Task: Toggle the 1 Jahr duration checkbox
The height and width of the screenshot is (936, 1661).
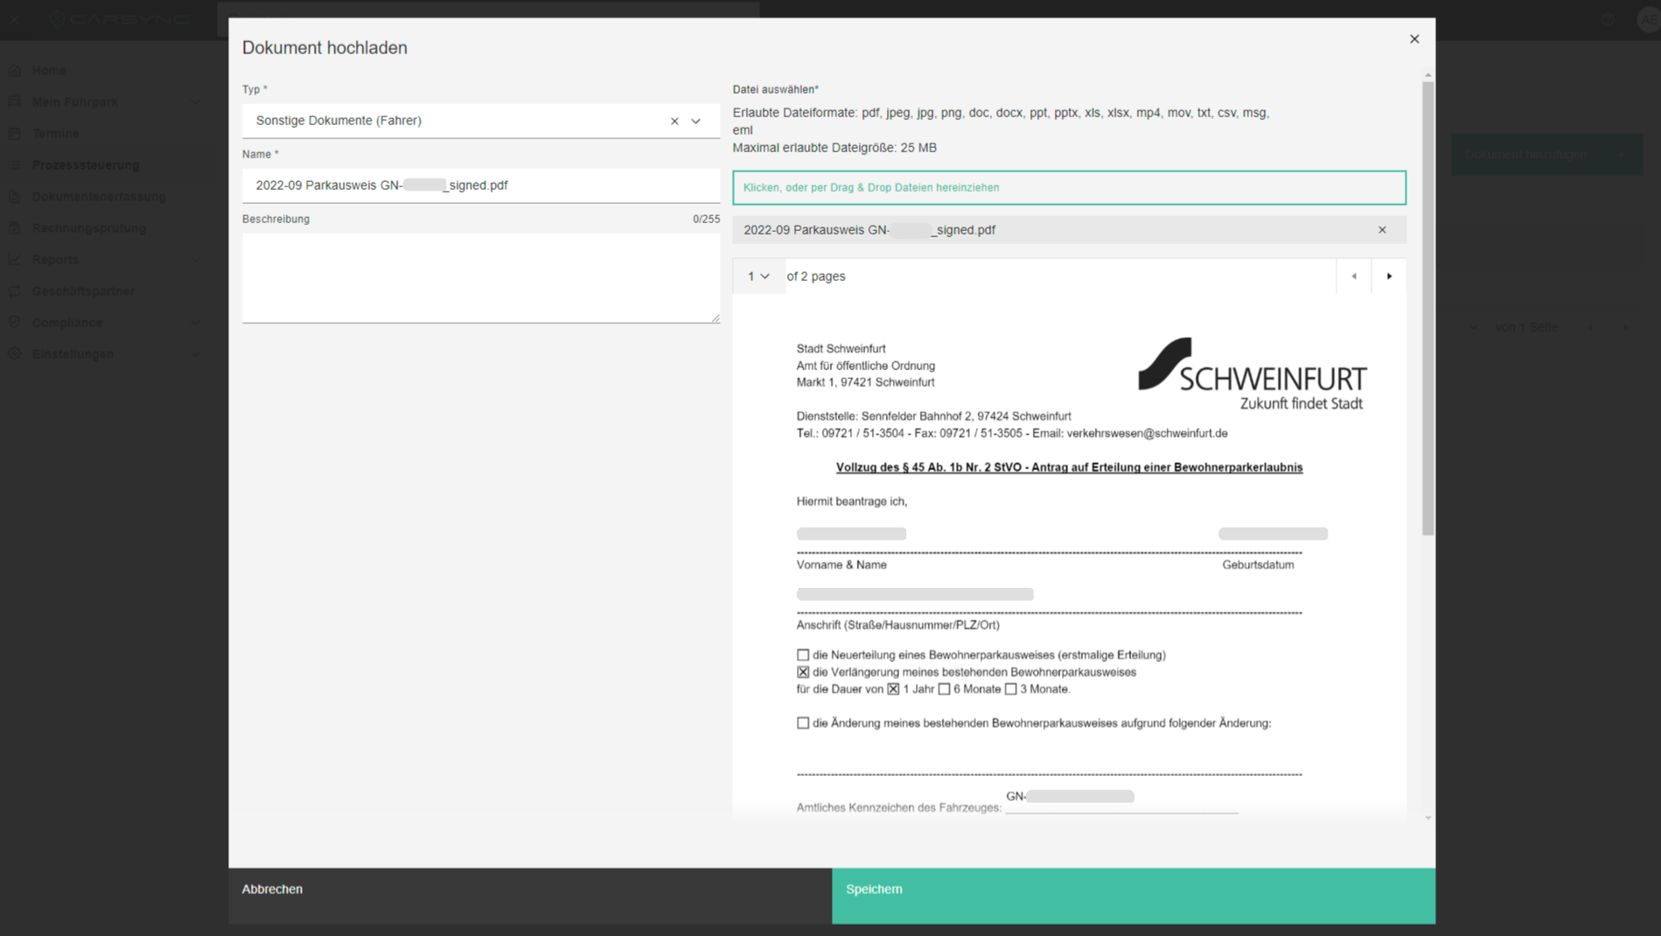Action: [893, 689]
